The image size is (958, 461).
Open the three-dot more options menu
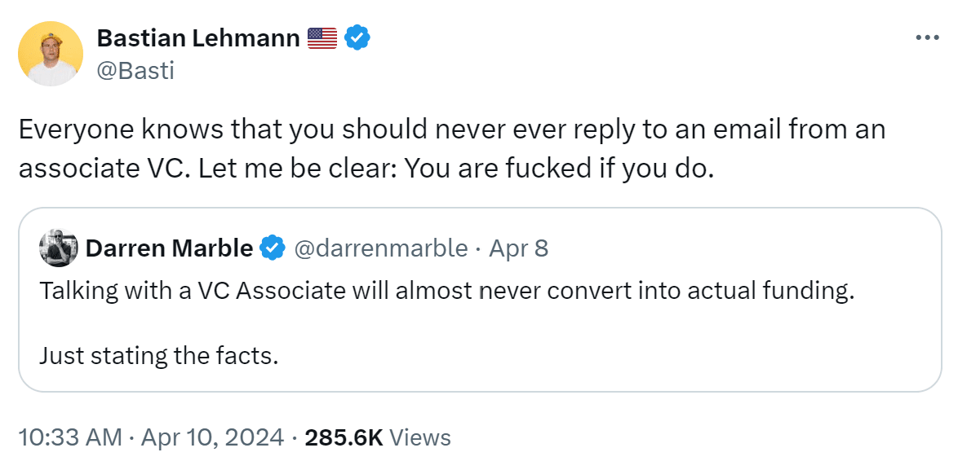[x=928, y=38]
